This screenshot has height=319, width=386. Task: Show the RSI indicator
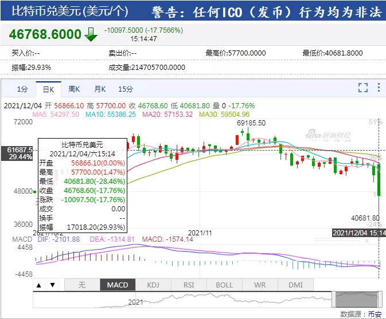point(189,285)
